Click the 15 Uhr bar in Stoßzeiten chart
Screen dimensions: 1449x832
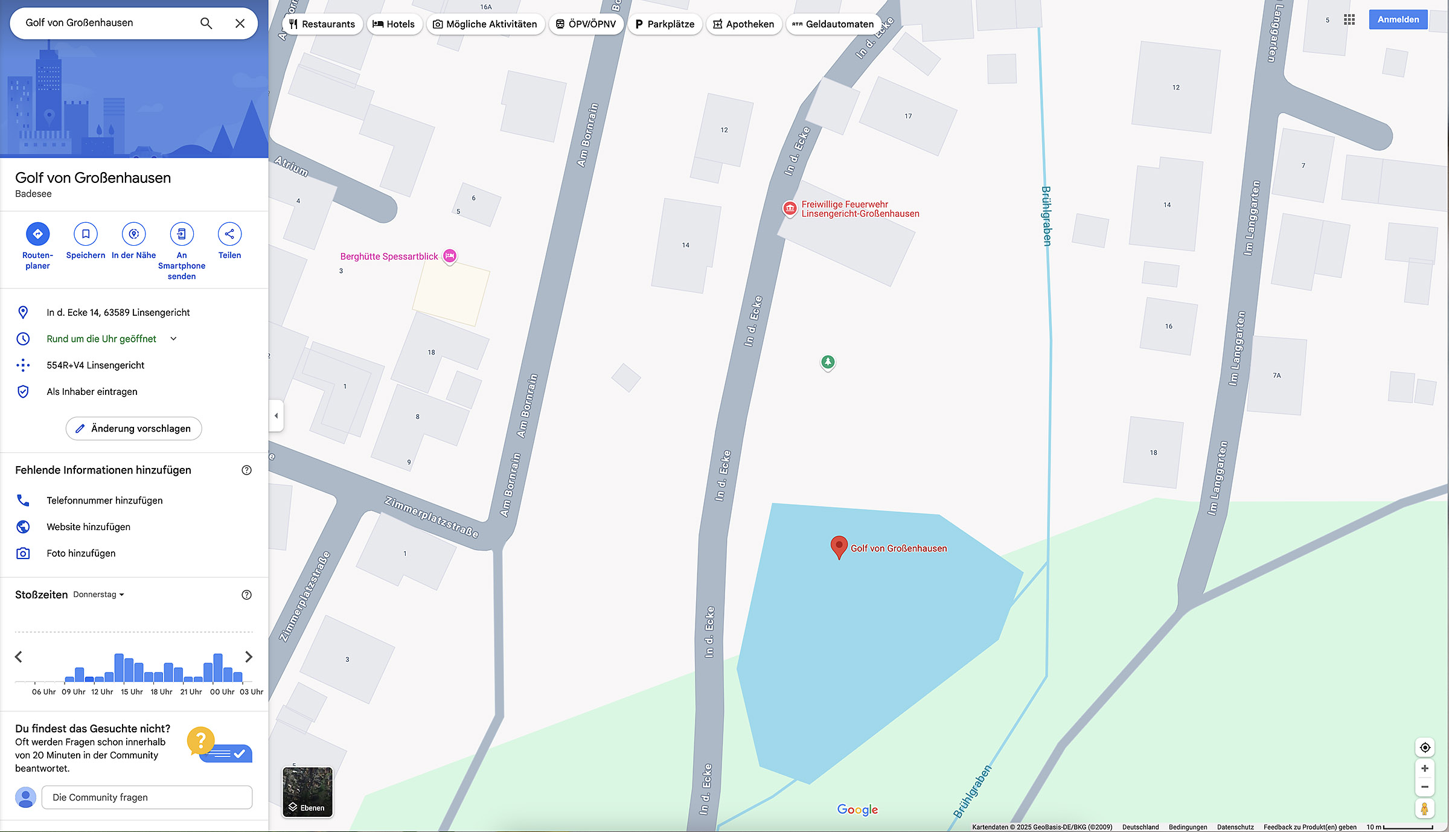[129, 670]
